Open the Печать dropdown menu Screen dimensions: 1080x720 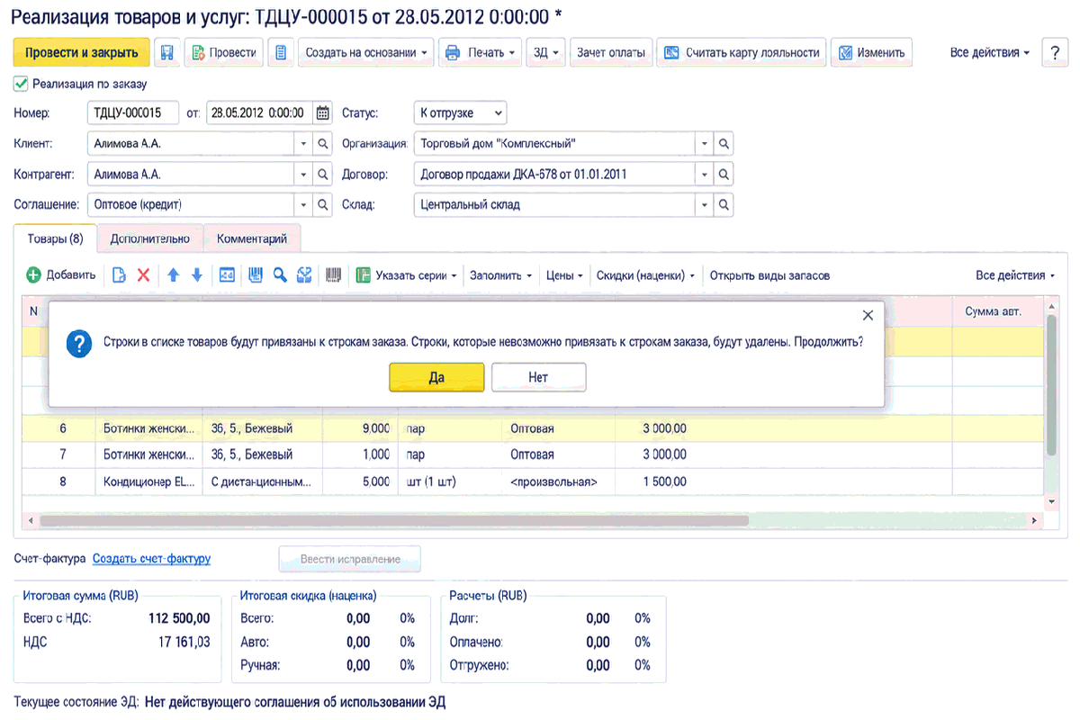click(481, 52)
